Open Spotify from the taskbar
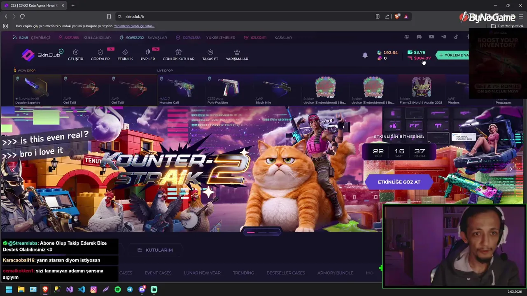527x296 pixels. click(x=118, y=289)
